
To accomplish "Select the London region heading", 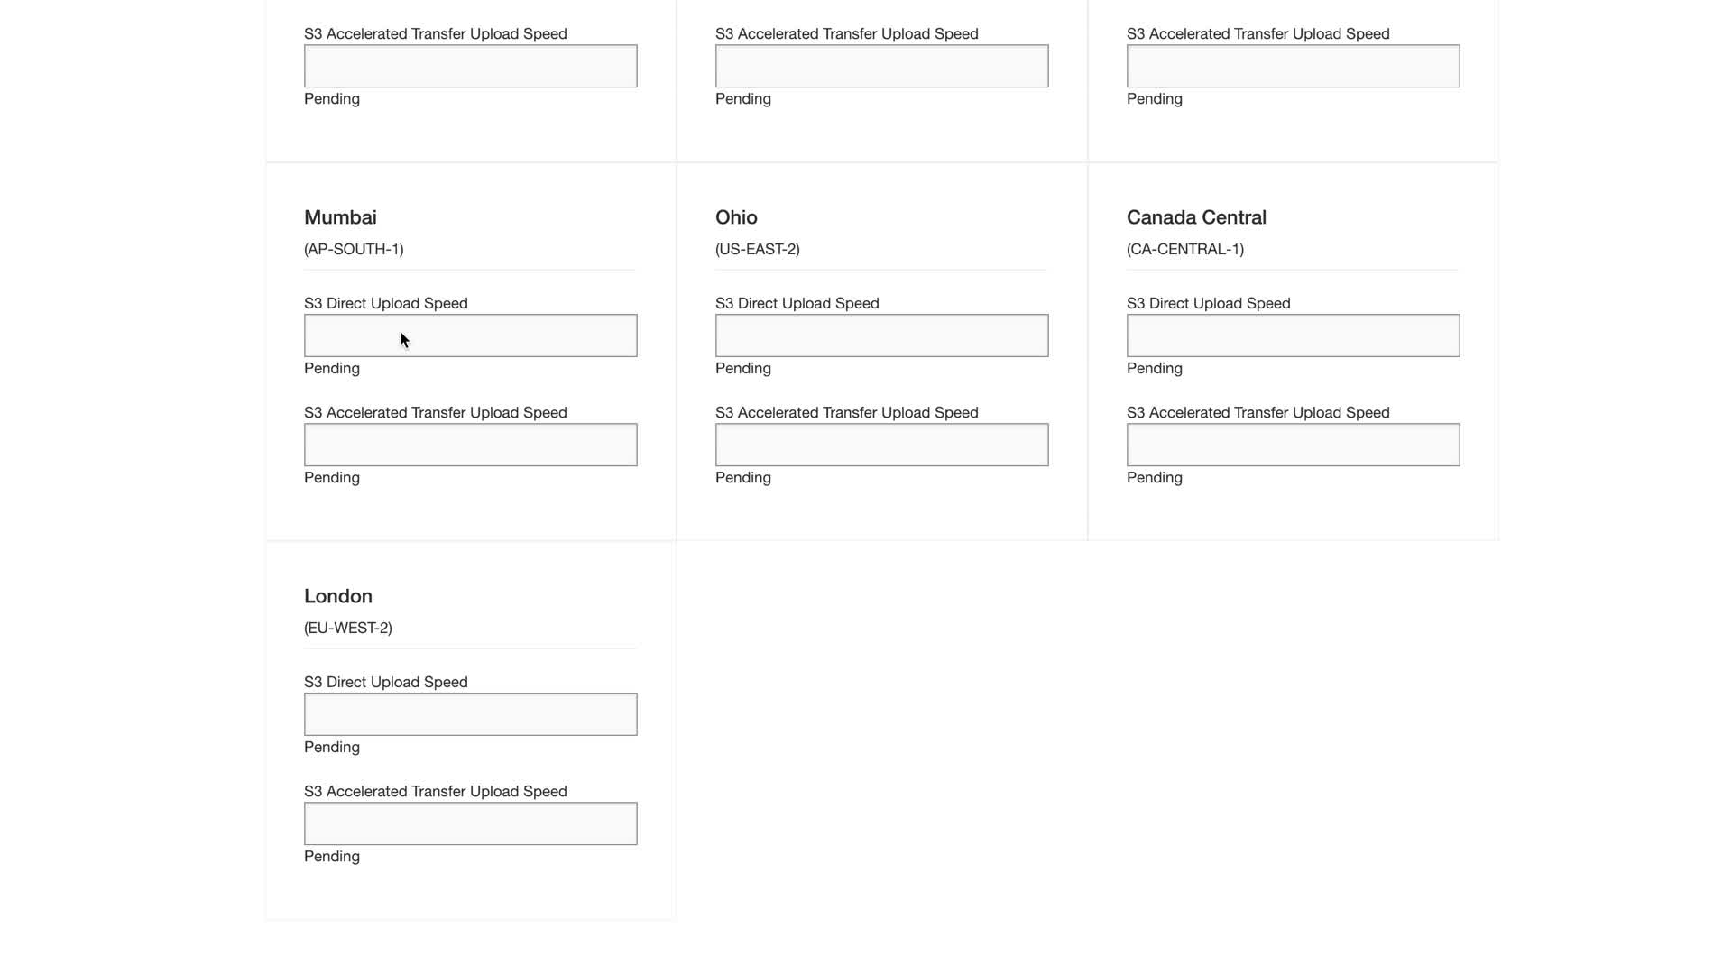I will [338, 596].
